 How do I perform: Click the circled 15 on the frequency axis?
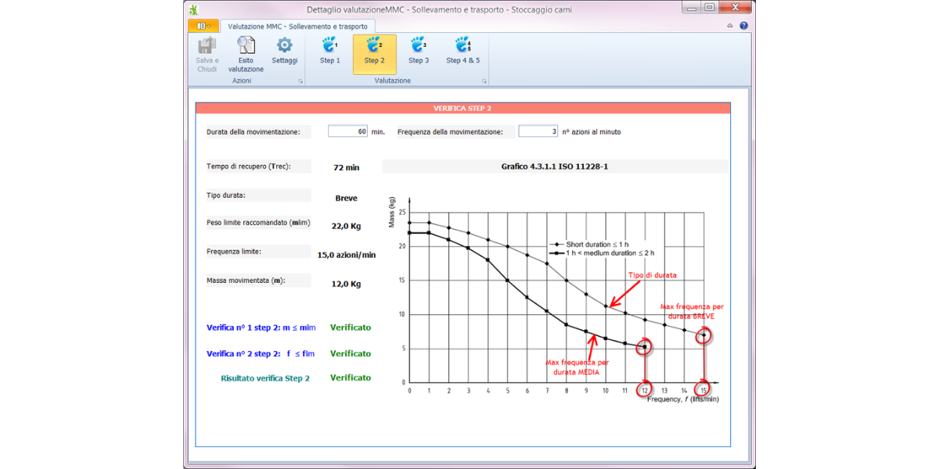coord(703,389)
